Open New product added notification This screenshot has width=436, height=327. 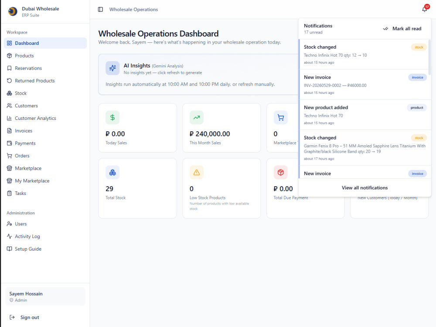click(x=364, y=115)
